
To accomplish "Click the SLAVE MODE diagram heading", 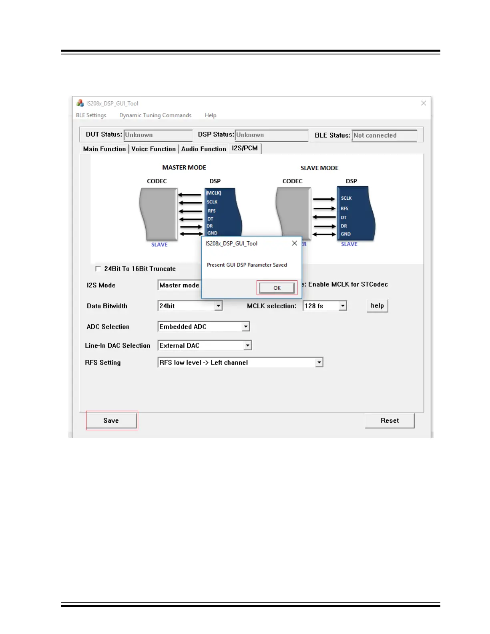I will (319, 168).
